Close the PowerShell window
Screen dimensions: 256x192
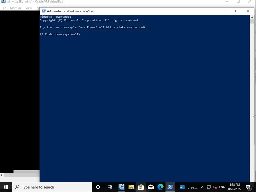(x=248, y=11)
